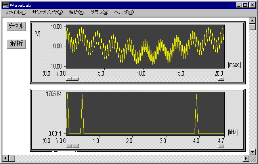Click the spectrum peak near 4.0 kHz
The width and height of the screenshot is (258, 164).
click(x=197, y=114)
